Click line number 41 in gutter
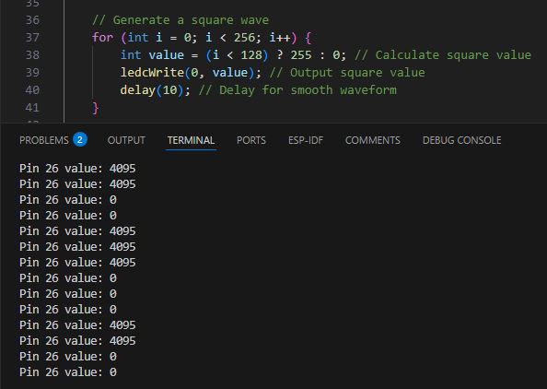The height and width of the screenshot is (389, 547). click(32, 108)
